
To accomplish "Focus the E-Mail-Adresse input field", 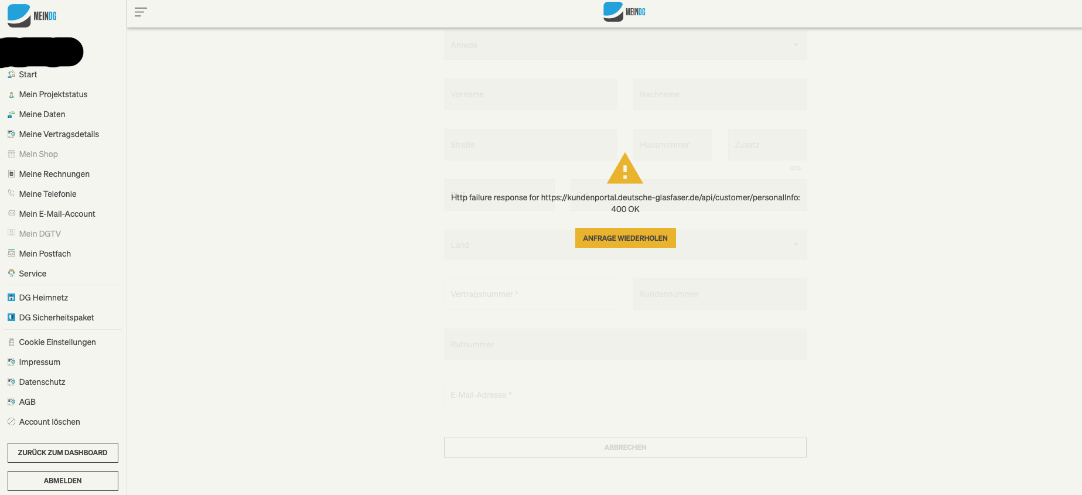I will coord(625,395).
